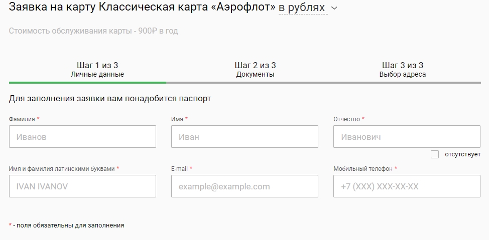The image size is (489, 240).
Task: Go to the «Шаг 2 из 3 Документы» step
Action: (255, 70)
